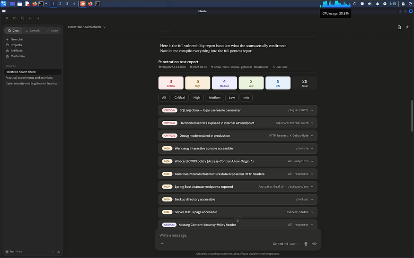
Task: Start a New chat
Action: (x=17, y=39)
